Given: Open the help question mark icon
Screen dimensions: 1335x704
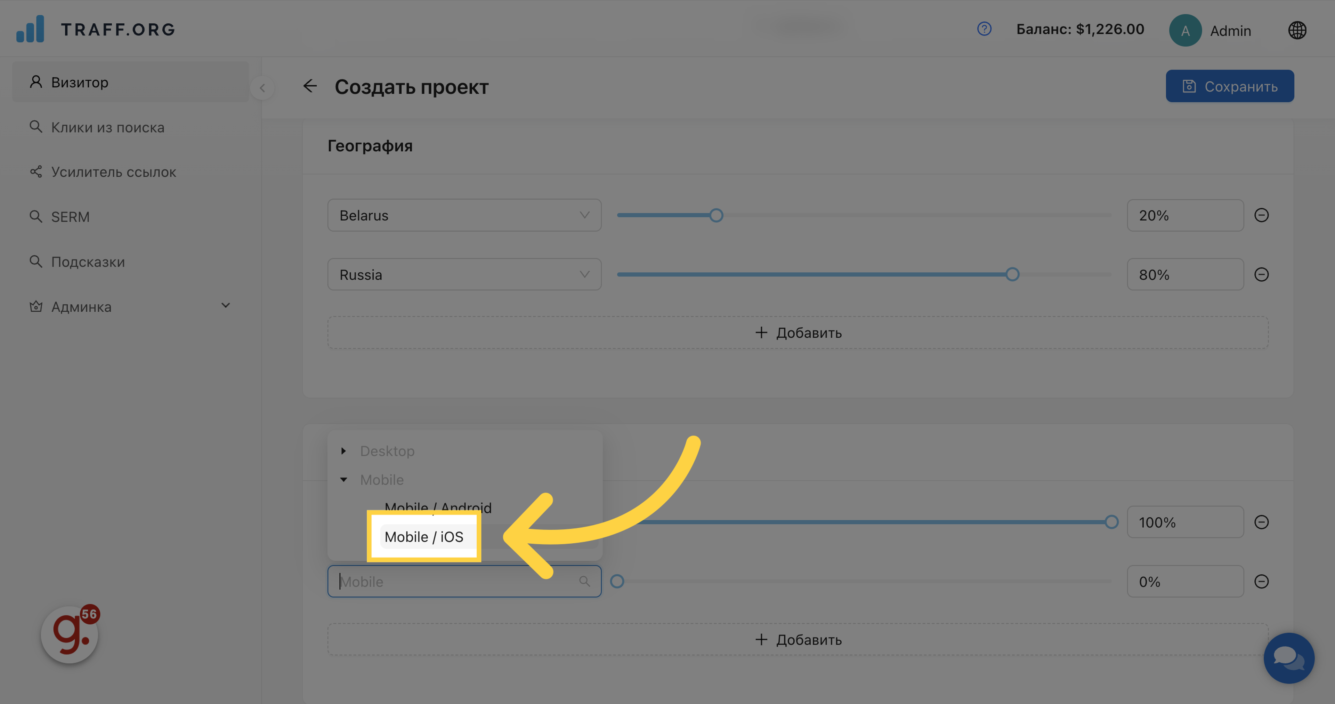Looking at the screenshot, I should tap(984, 29).
